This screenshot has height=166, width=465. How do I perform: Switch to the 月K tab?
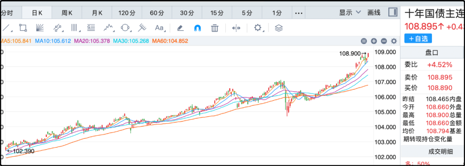(x=97, y=13)
